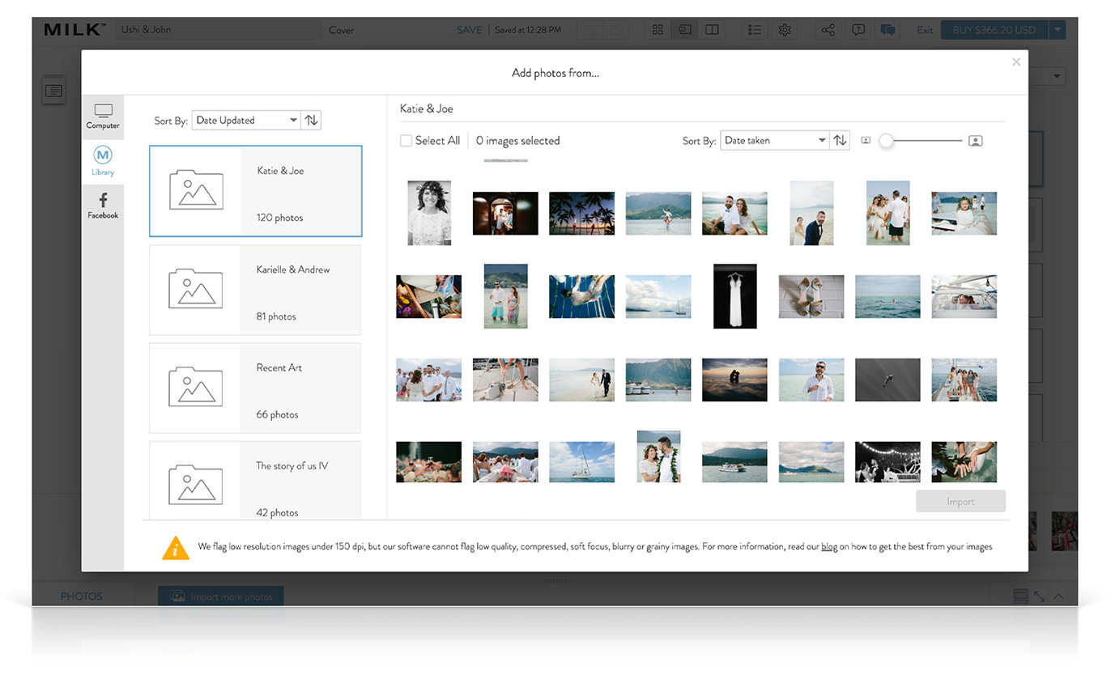The image size is (1111, 696).
Task: Collapse the photos tray with the chevron up
Action: [x=1058, y=596]
